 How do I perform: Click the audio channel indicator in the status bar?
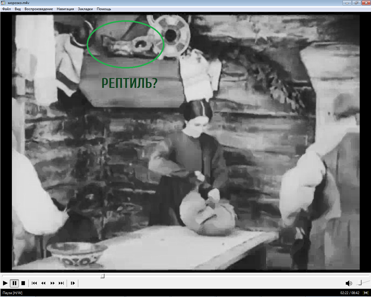tap(366, 293)
